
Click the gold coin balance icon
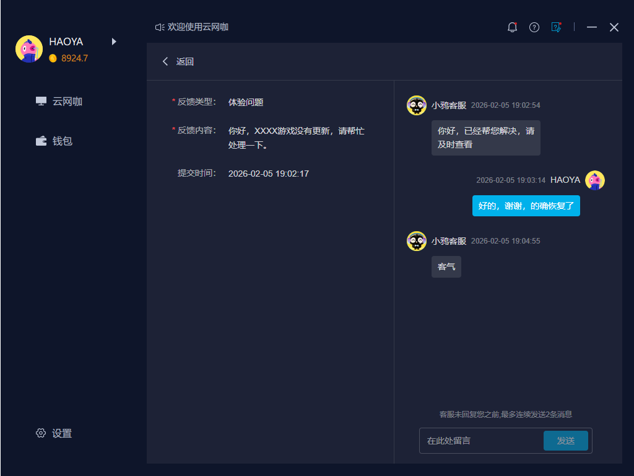coord(53,58)
